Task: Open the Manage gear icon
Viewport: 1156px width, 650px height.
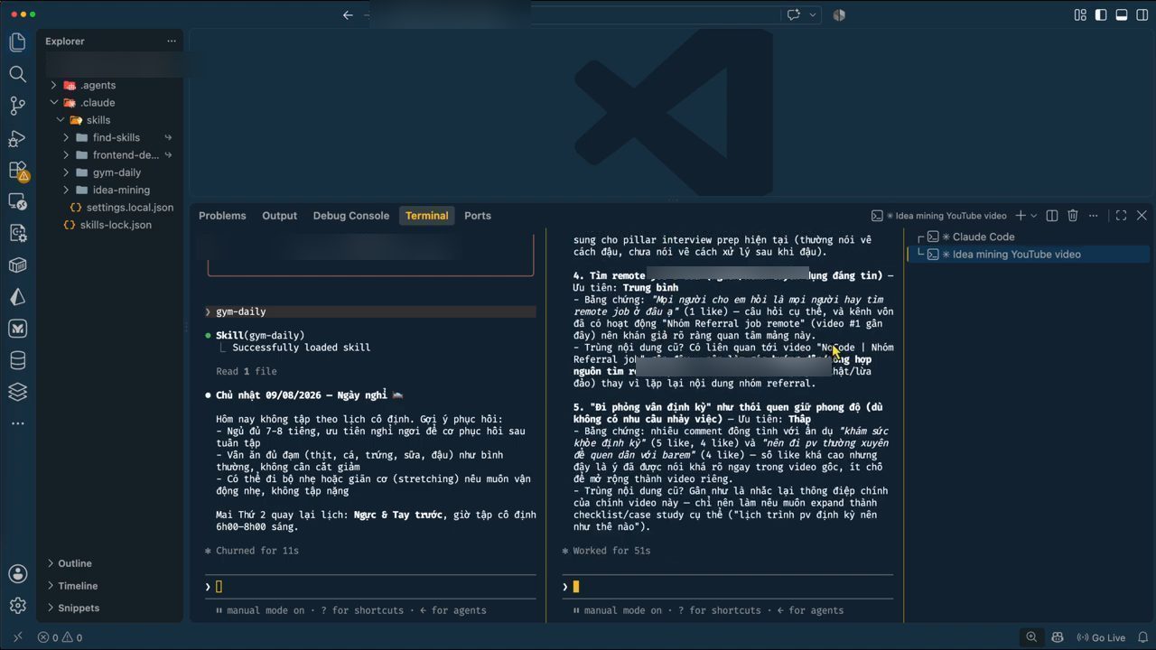Action: [x=17, y=606]
